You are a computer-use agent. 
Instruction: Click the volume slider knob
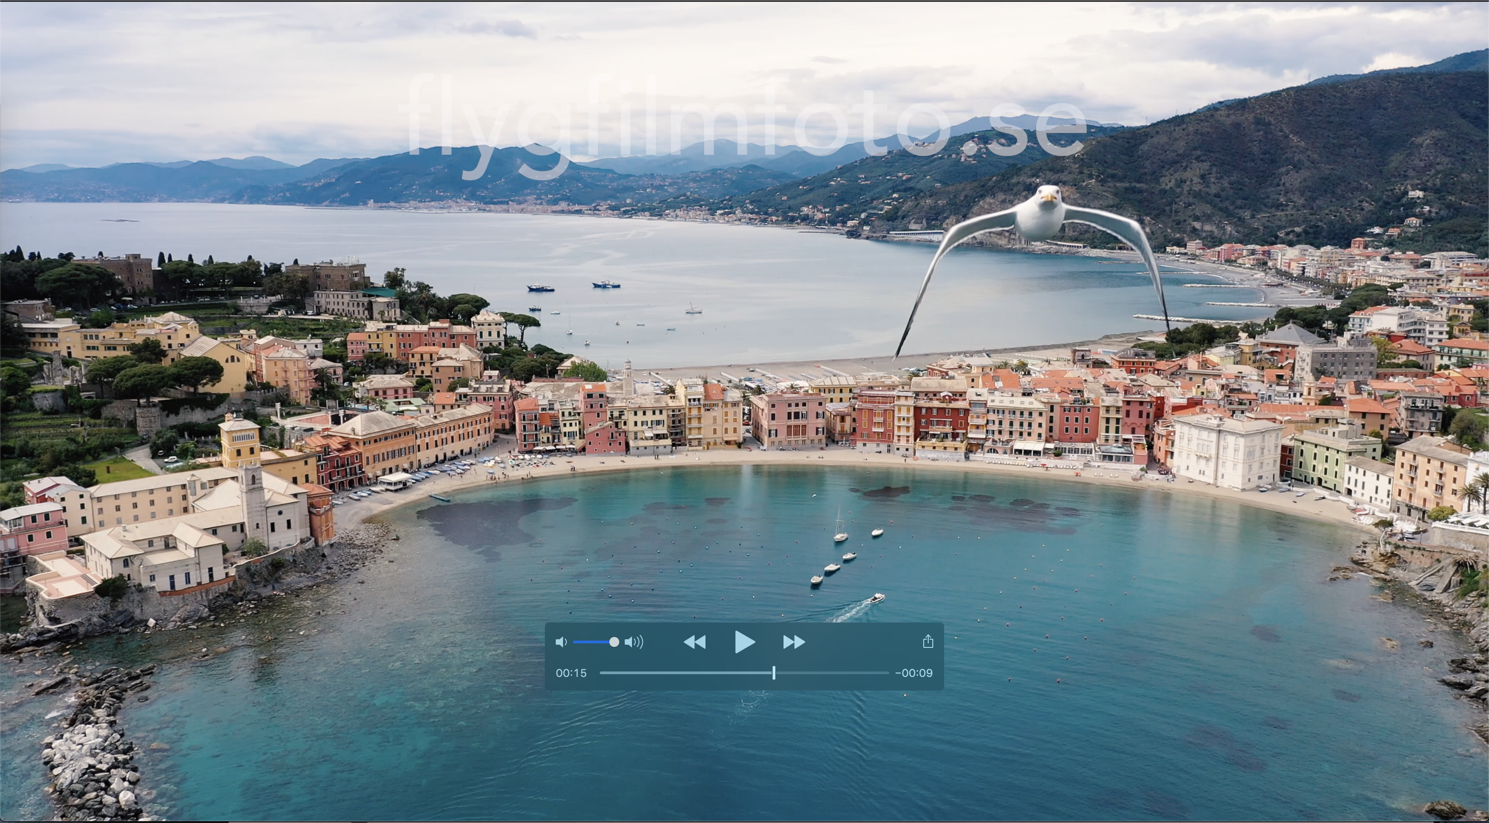(614, 642)
